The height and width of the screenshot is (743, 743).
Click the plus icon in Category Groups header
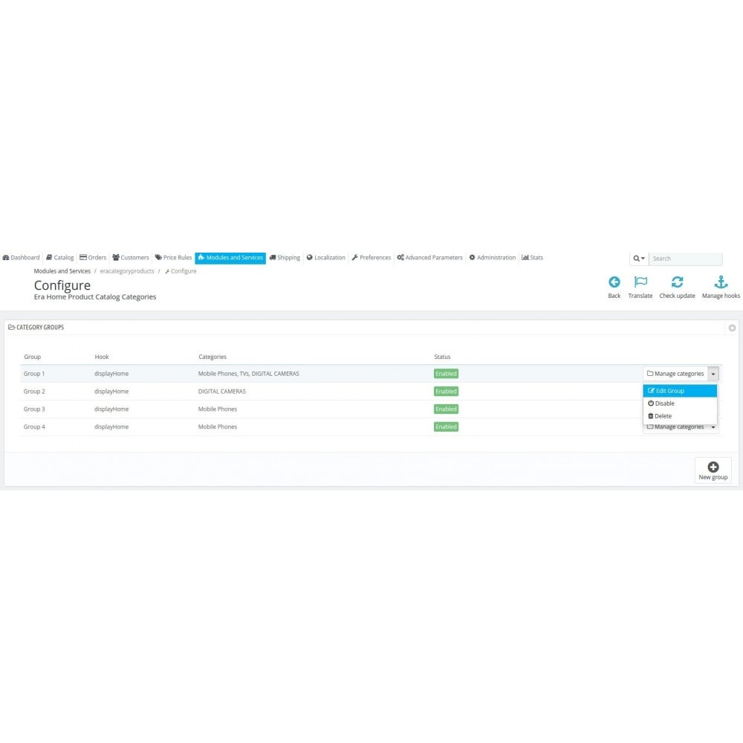tap(732, 328)
